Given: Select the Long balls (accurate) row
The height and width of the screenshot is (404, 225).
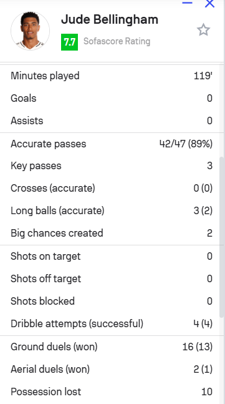Looking at the screenshot, I should tap(110, 211).
